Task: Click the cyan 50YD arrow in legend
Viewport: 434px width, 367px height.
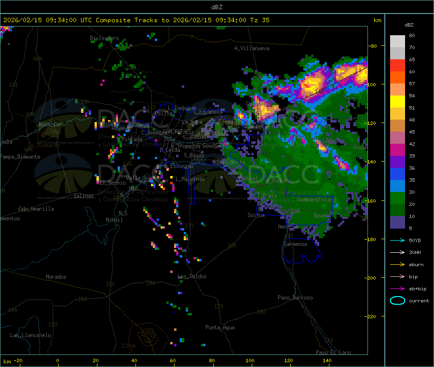Action: (x=397, y=240)
